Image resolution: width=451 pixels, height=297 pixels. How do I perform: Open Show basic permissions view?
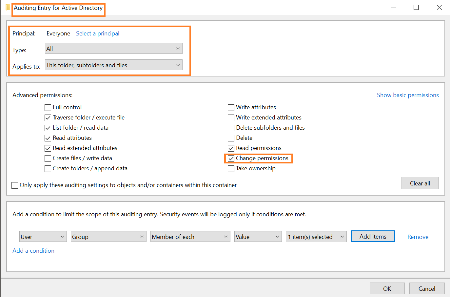[x=407, y=95]
